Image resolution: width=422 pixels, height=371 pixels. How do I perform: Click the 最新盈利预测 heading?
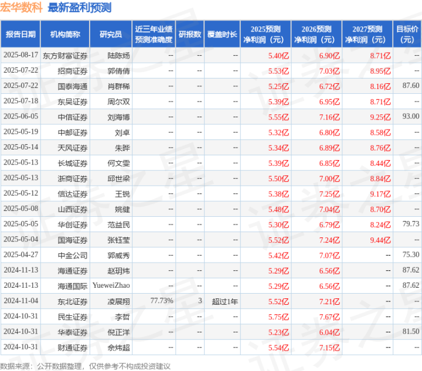point(80,7)
